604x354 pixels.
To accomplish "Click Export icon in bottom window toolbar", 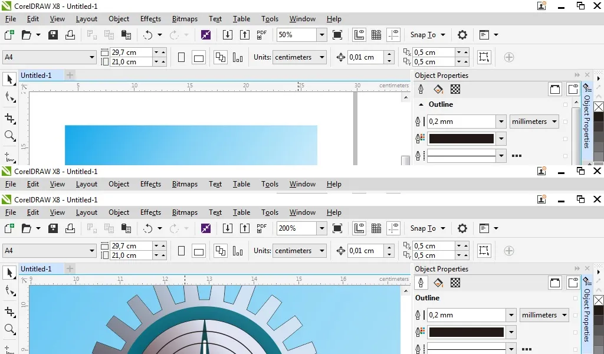I will click(245, 228).
